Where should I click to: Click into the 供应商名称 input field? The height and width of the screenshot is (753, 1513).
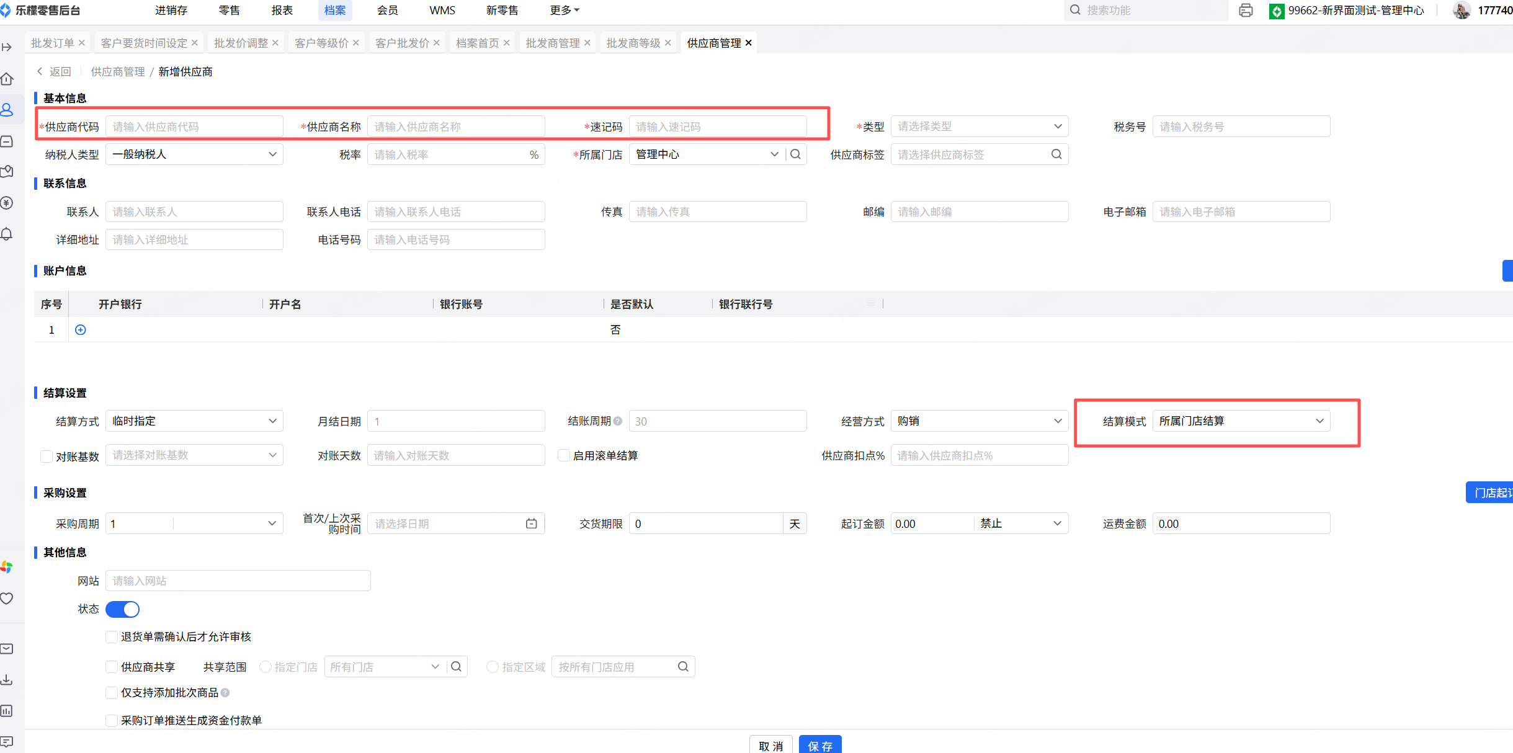pyautogui.click(x=456, y=127)
